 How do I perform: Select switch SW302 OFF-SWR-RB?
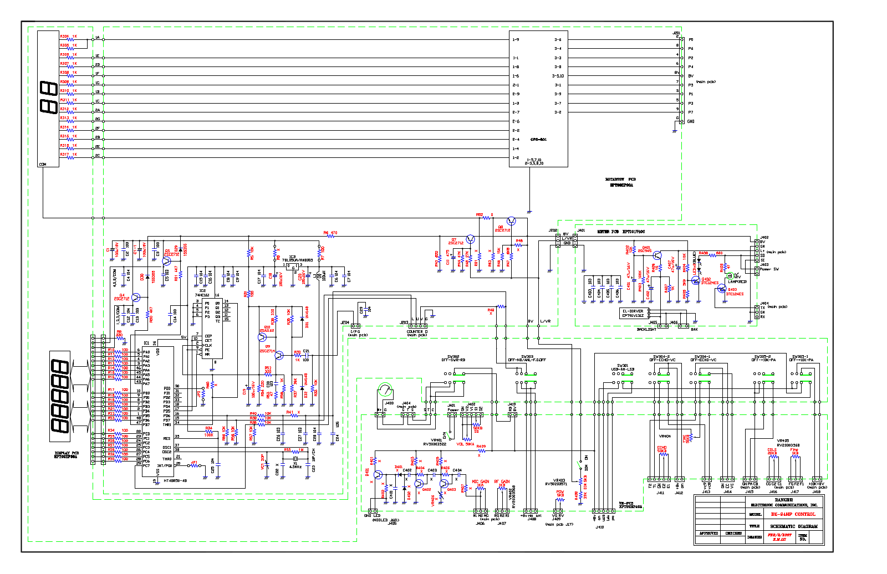[453, 378]
